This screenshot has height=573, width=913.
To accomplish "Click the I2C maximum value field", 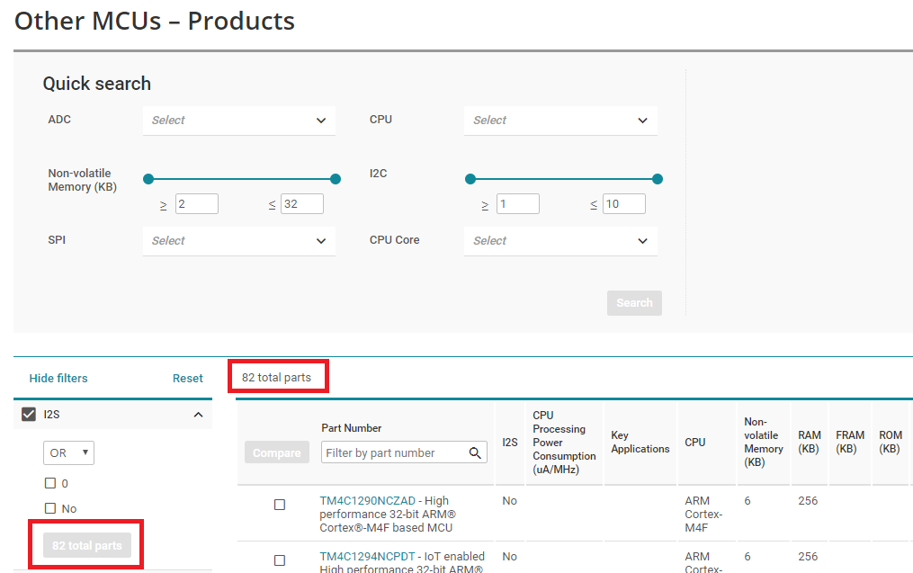I will 624,204.
